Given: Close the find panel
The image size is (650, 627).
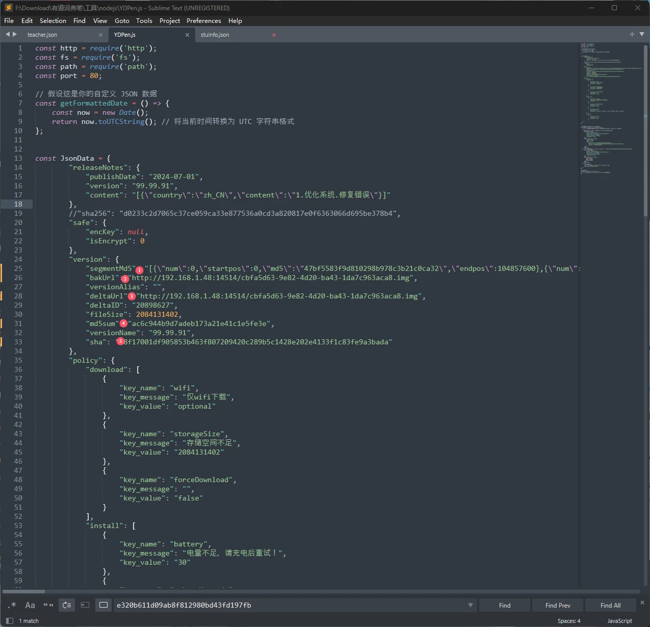Looking at the screenshot, I should click(642, 603).
